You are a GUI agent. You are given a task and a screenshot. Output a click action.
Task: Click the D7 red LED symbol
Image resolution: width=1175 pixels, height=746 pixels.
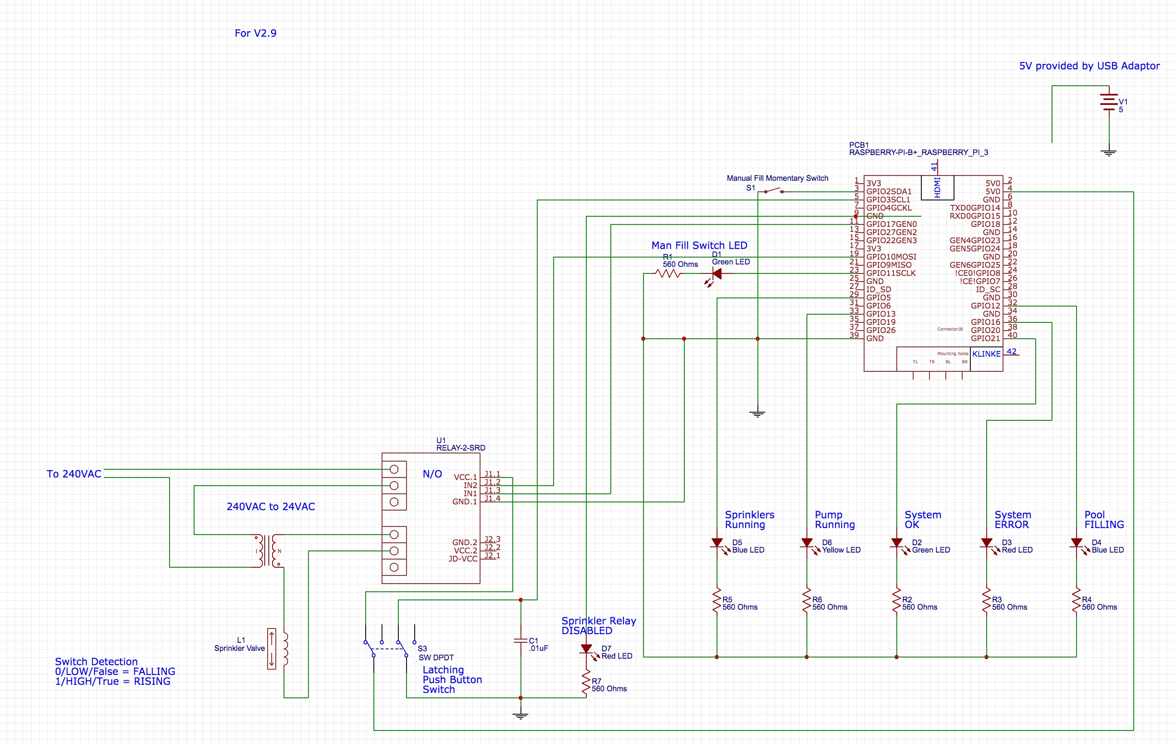pyautogui.click(x=586, y=649)
